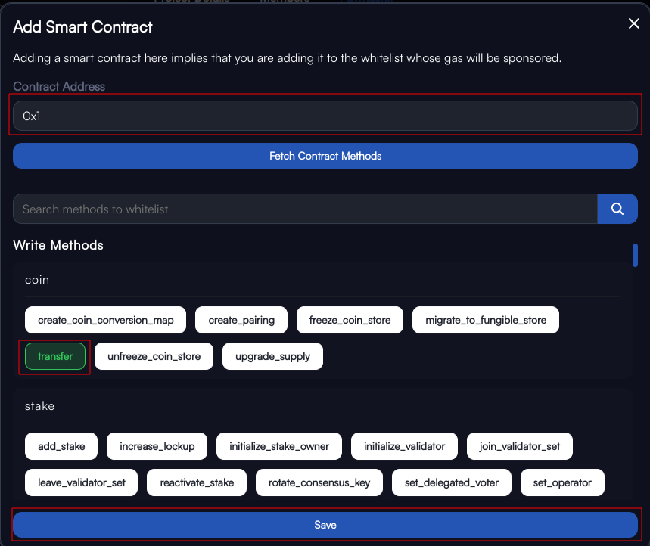Enable the join_validator_set method
650x546 pixels.
tap(519, 446)
